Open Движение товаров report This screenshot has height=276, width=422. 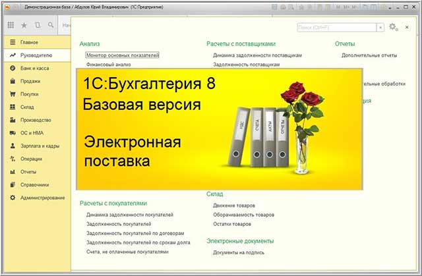pos(234,206)
